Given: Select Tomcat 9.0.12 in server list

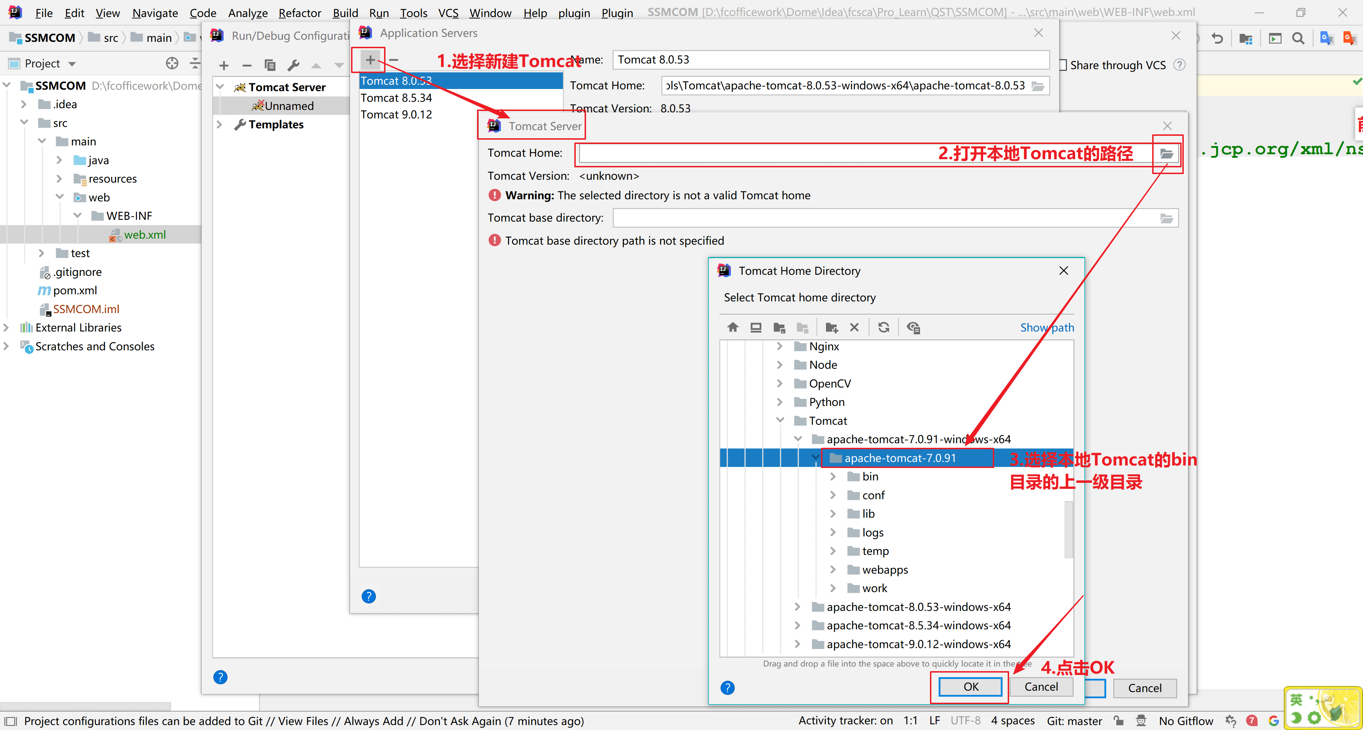Looking at the screenshot, I should click(396, 115).
